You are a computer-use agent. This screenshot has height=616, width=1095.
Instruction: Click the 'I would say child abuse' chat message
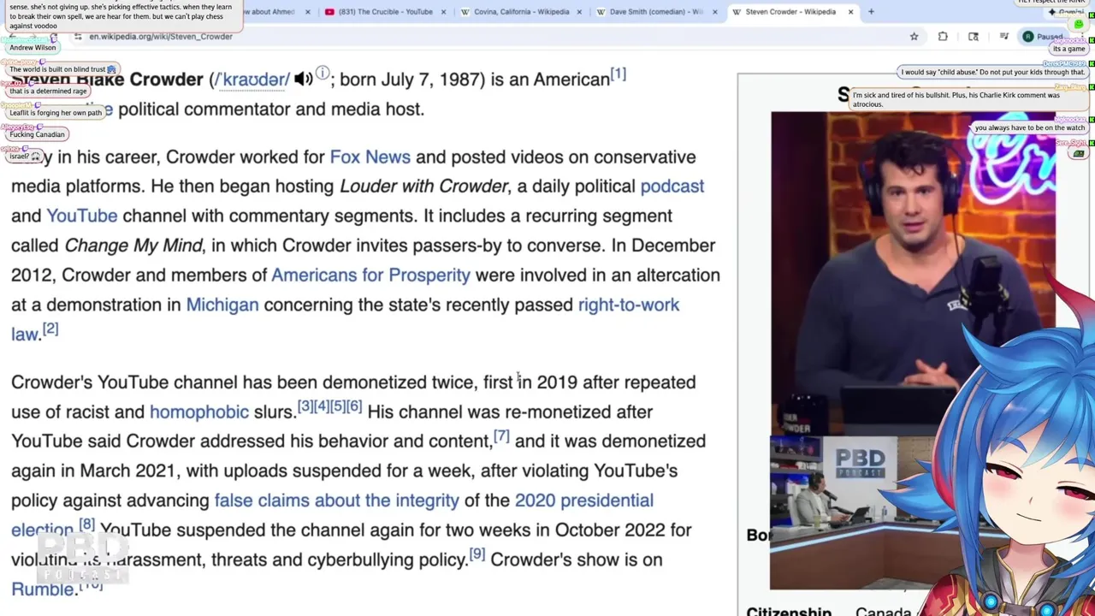click(992, 73)
